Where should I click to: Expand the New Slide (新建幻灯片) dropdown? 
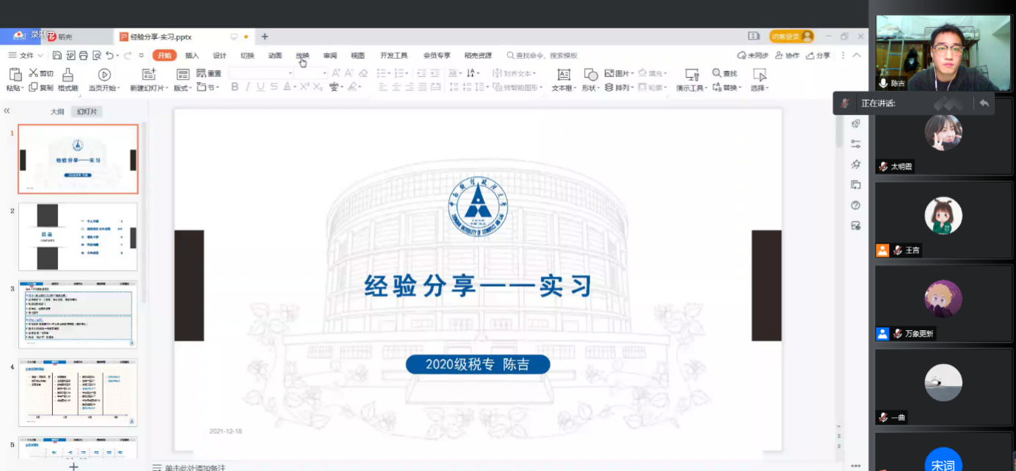coord(167,88)
